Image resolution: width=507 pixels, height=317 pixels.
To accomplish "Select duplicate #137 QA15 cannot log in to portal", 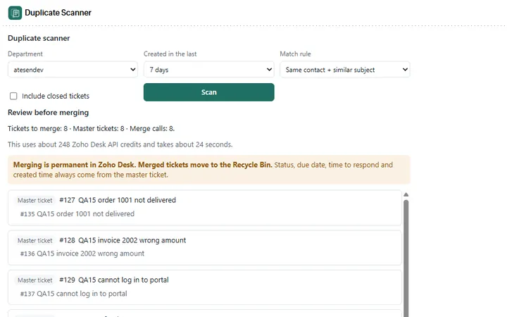I will pyautogui.click(x=74, y=294).
